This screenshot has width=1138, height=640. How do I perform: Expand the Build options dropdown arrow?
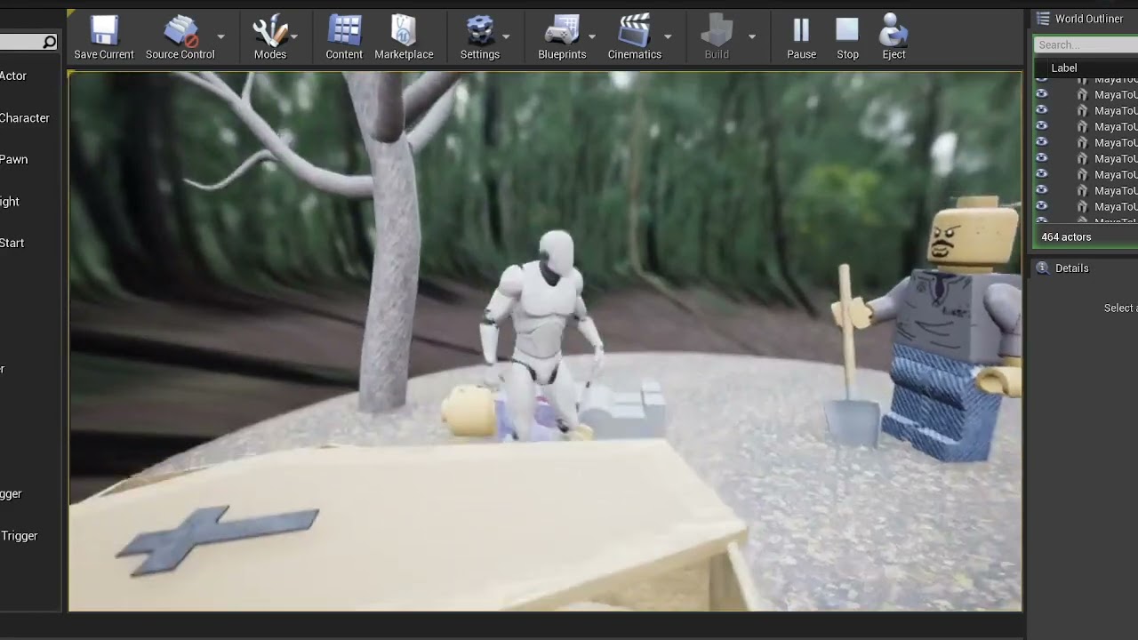[752, 36]
